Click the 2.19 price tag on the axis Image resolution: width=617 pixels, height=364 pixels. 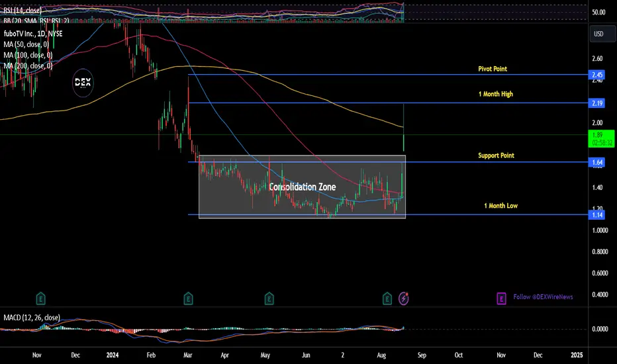click(x=597, y=103)
